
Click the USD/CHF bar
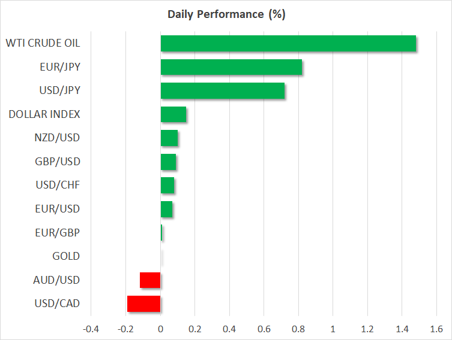click(x=167, y=186)
